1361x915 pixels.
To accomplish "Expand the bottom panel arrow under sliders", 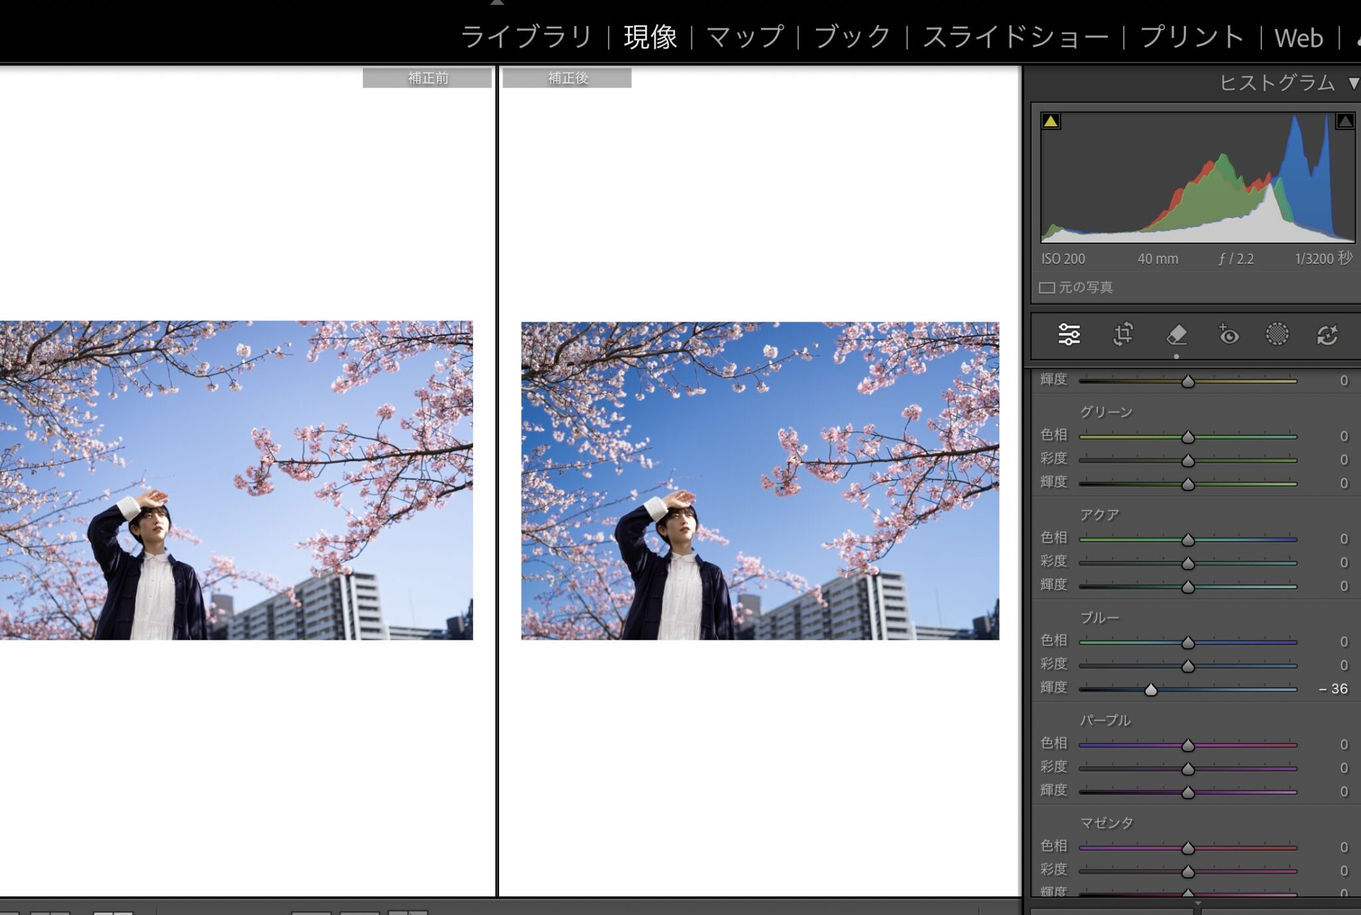I will [1198, 904].
